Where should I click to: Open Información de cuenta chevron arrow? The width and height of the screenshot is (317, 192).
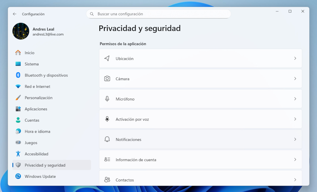tap(295, 160)
